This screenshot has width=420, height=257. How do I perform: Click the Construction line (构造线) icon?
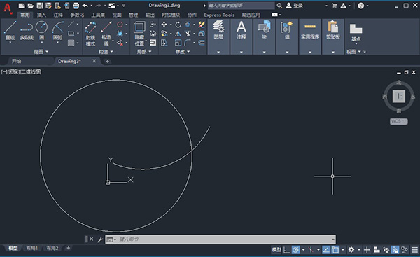tap(106, 34)
